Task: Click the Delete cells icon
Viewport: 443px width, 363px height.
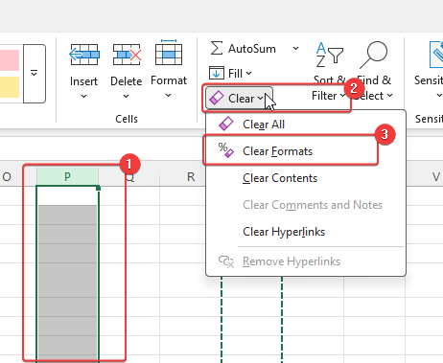Action: click(127, 55)
